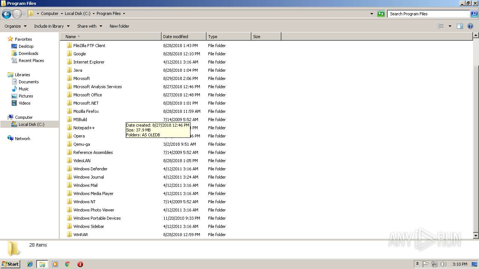479x269 pixels.
Task: Click the red Opera taskbar icon
Action: [80, 264]
